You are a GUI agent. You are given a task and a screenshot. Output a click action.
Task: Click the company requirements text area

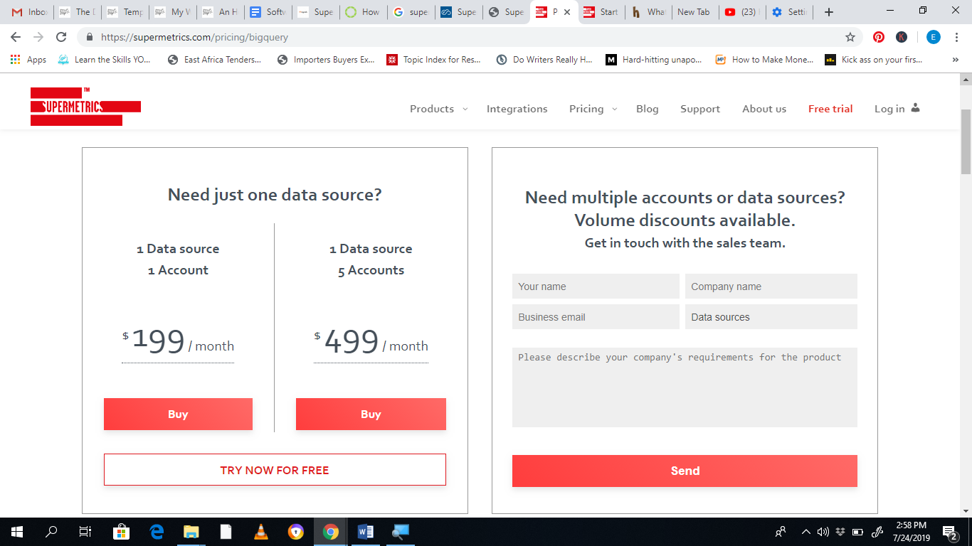click(685, 387)
